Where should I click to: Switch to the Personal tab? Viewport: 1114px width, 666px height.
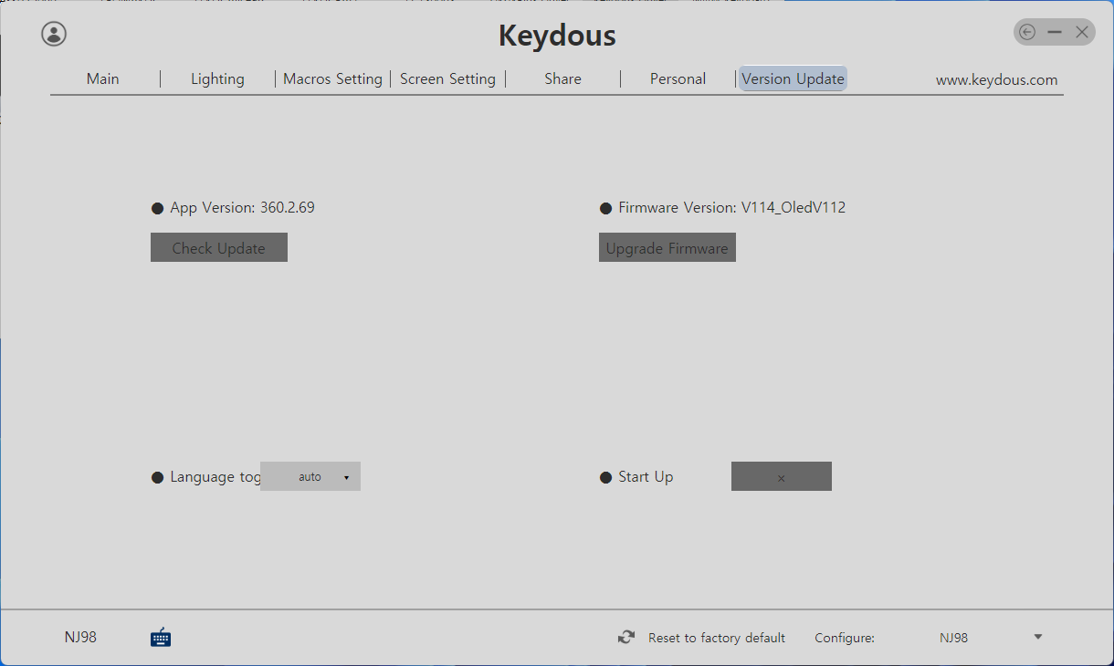pyautogui.click(x=678, y=78)
